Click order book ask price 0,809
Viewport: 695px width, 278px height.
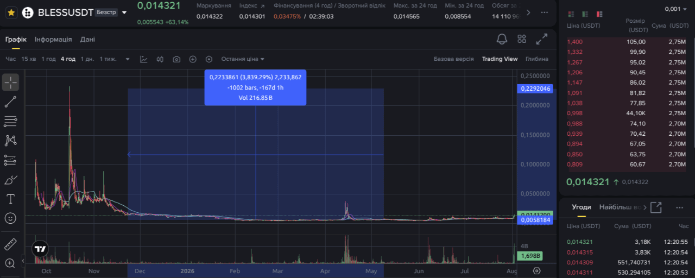(x=575, y=164)
